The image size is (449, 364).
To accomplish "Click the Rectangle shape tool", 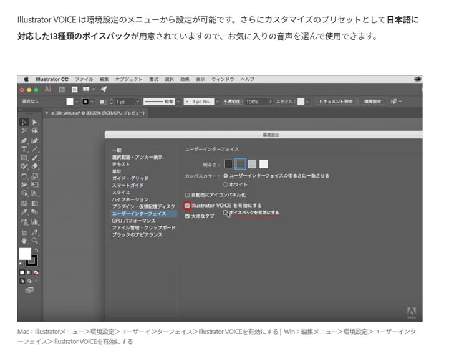I will tap(24, 158).
